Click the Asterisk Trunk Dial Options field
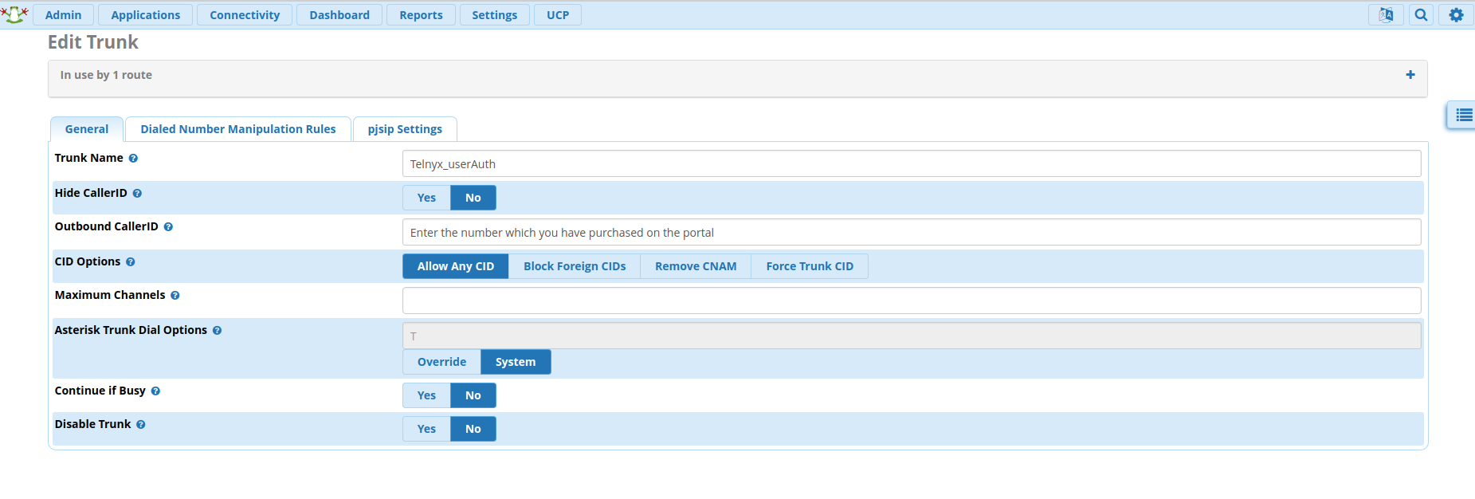This screenshot has width=1475, height=499. (x=912, y=336)
